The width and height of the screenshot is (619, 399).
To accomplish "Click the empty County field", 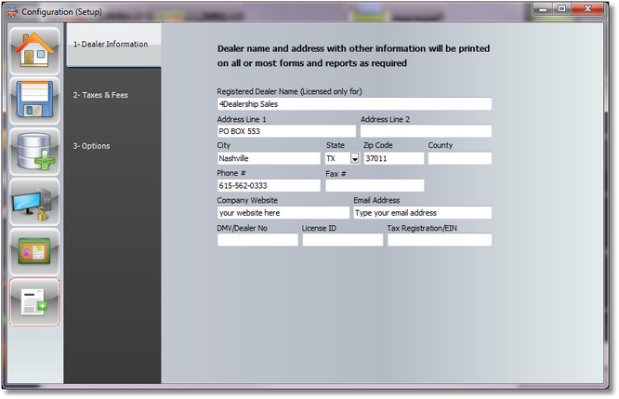I will pyautogui.click(x=459, y=159).
